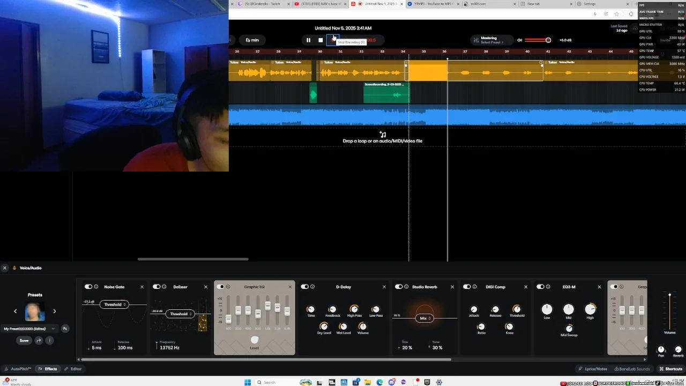Open the Windows Start menu
This screenshot has height=386, width=686.
click(x=248, y=382)
